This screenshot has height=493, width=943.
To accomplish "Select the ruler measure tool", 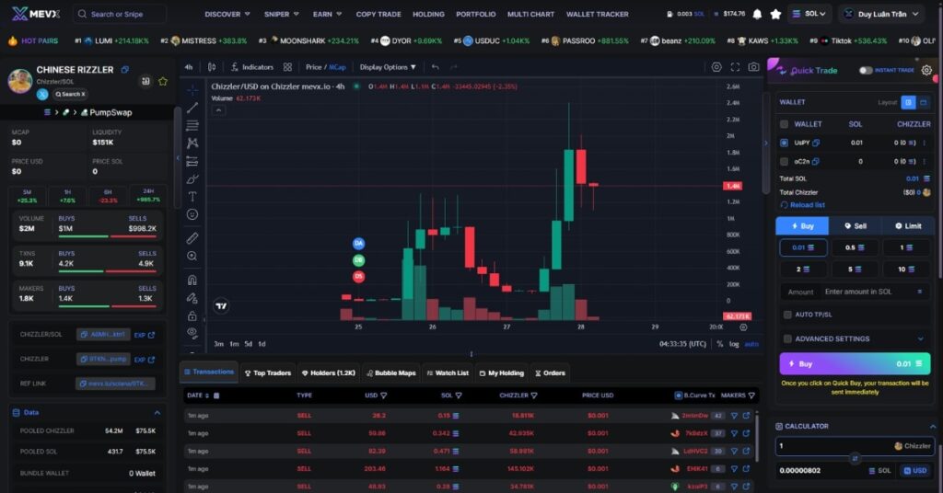I will 192,238.
